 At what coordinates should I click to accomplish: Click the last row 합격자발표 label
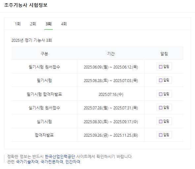point(44,135)
